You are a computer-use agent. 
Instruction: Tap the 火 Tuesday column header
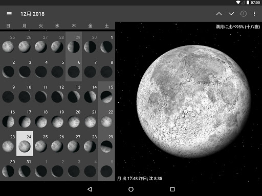(41, 26)
